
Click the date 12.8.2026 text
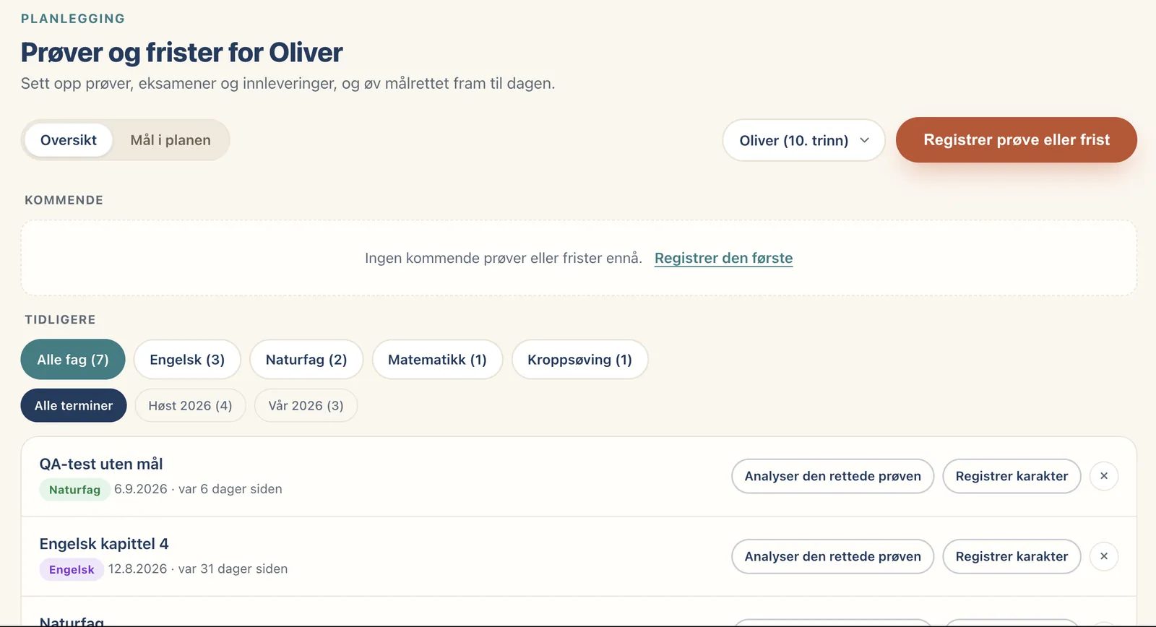click(x=137, y=569)
